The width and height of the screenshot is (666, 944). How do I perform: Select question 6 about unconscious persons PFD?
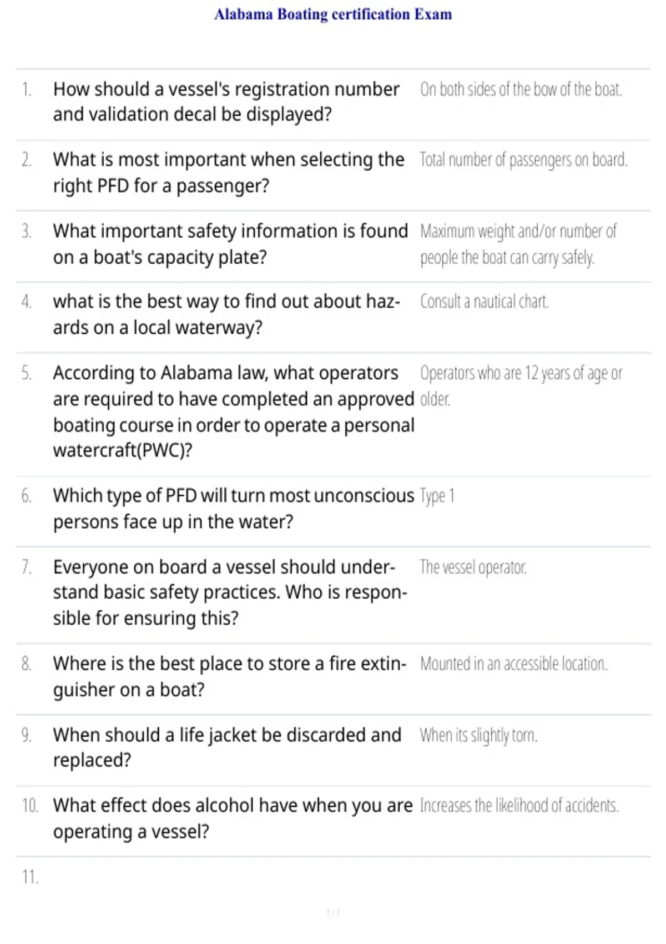pos(234,509)
